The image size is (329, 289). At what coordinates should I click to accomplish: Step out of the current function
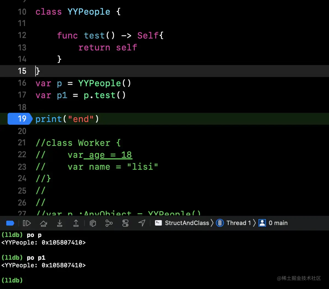tap(76, 223)
